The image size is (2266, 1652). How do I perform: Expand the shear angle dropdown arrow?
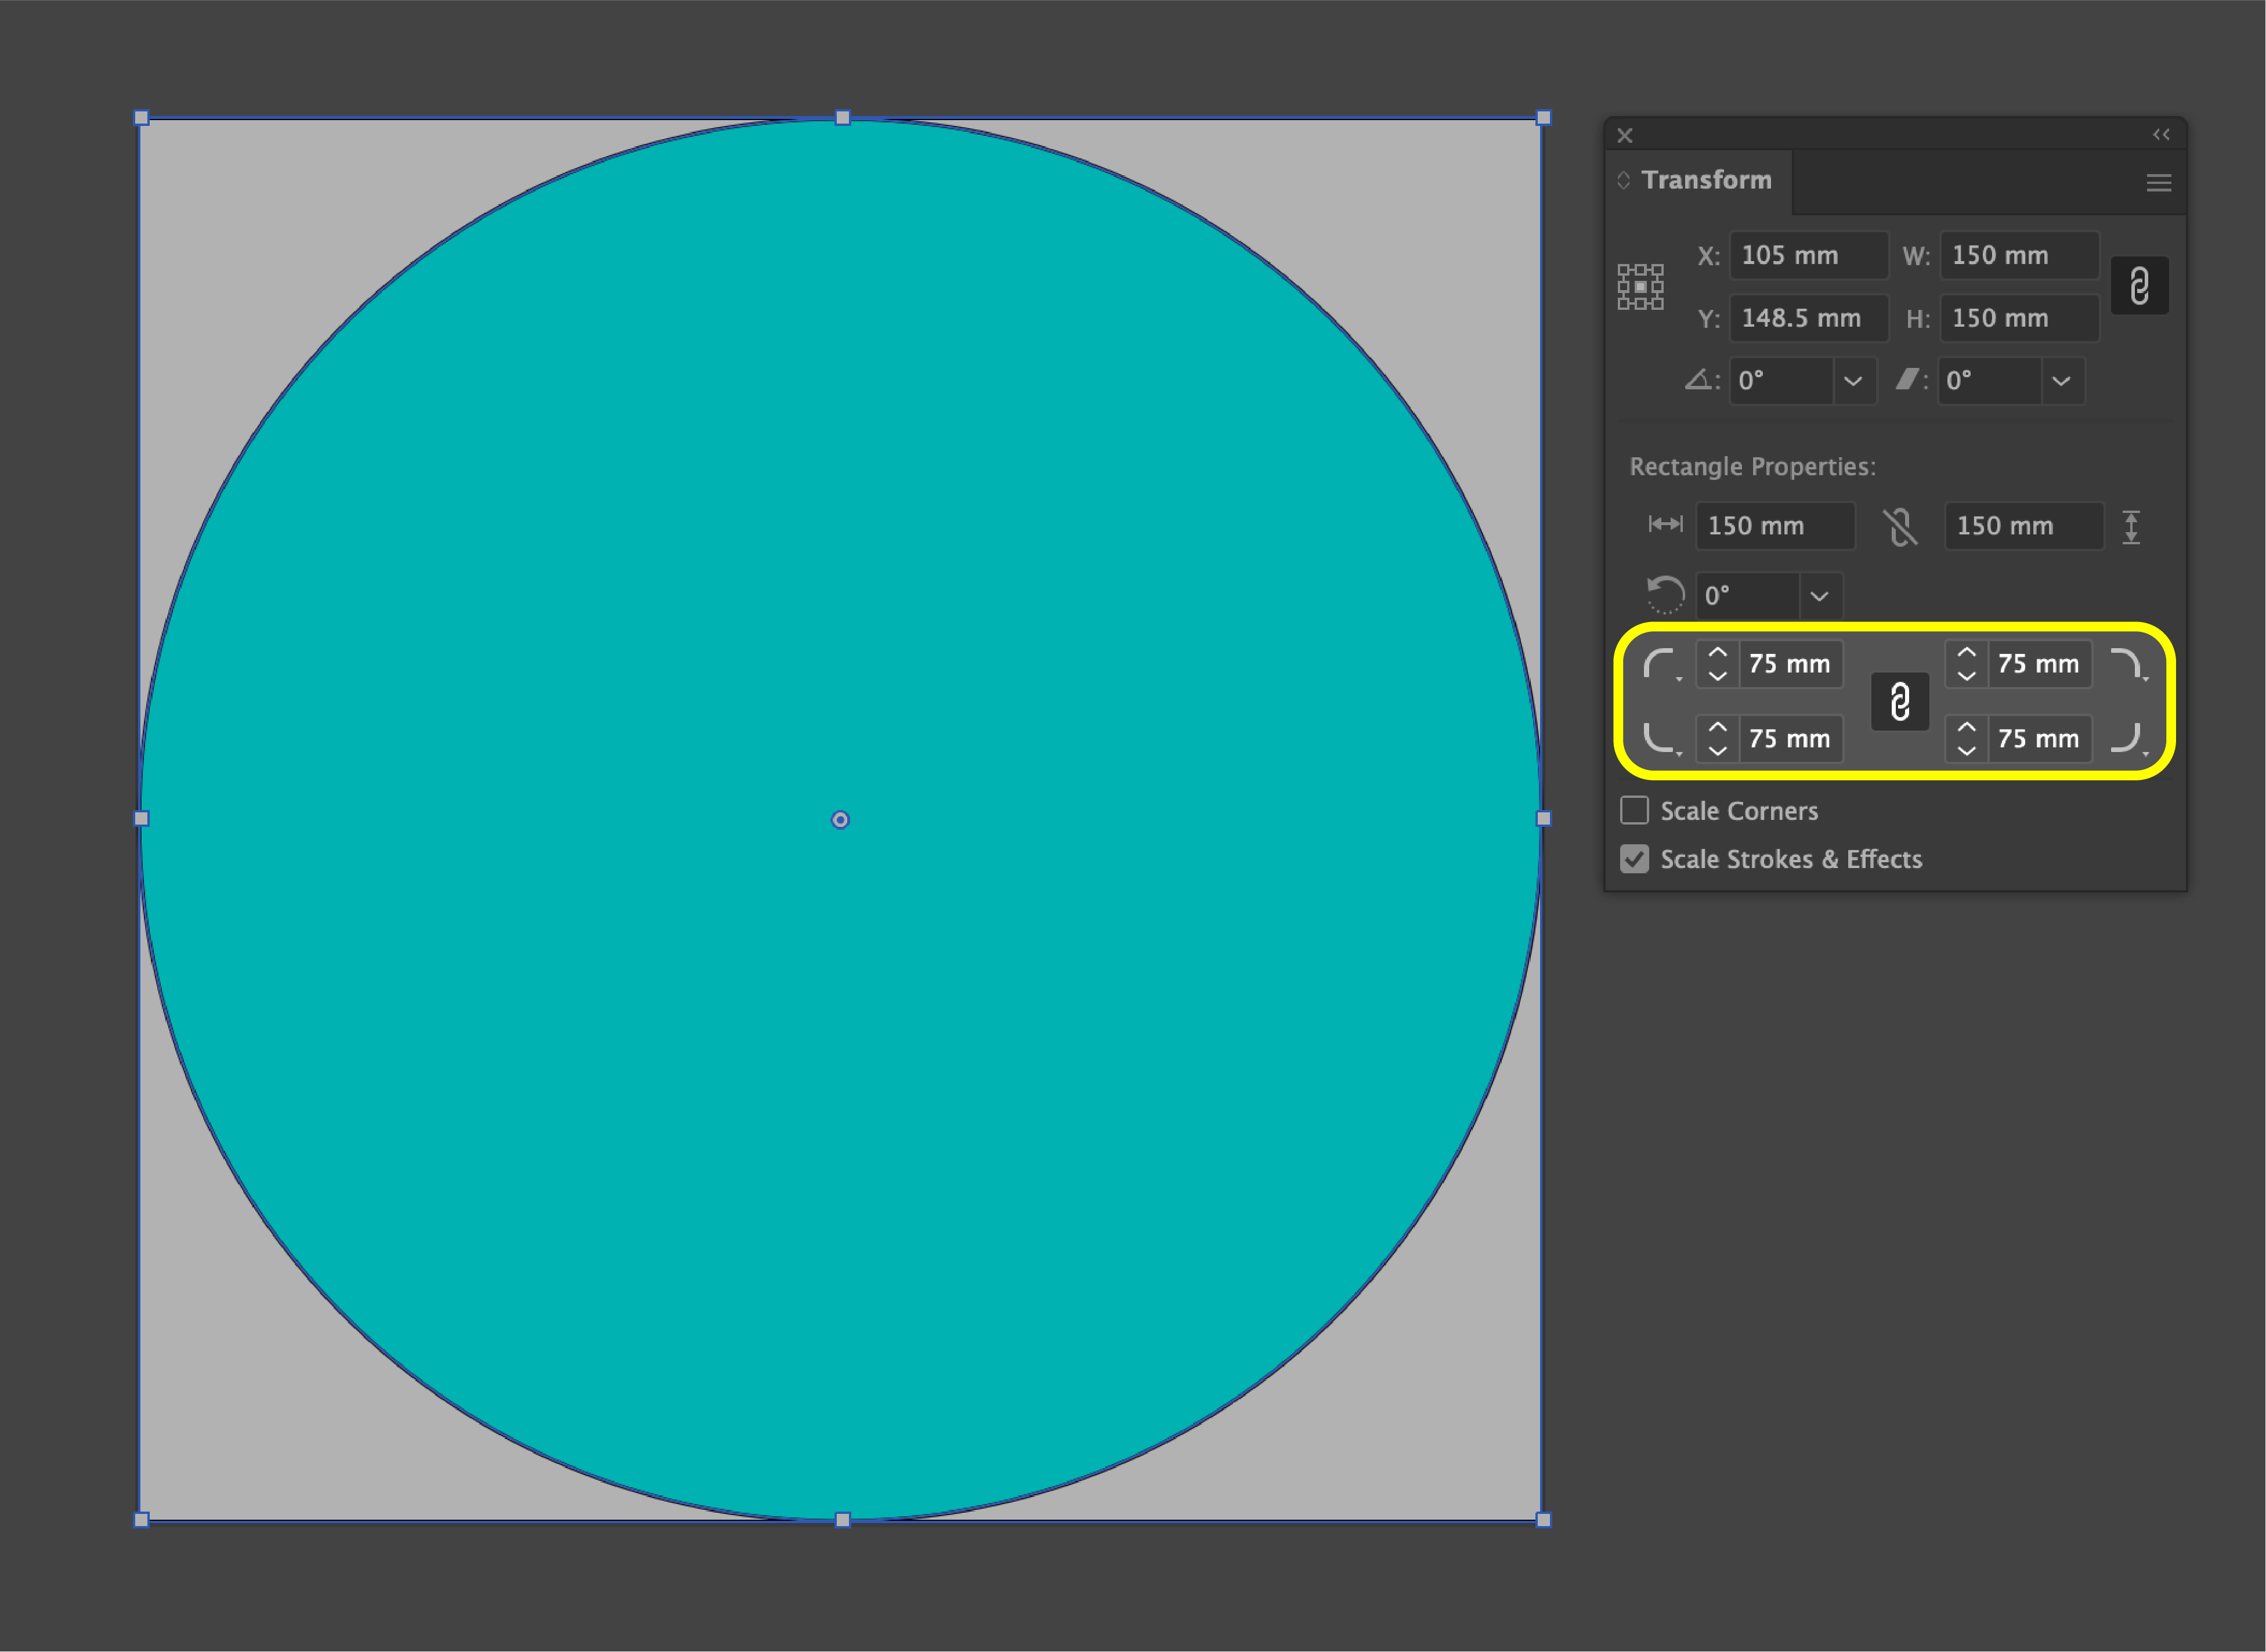tap(2060, 381)
